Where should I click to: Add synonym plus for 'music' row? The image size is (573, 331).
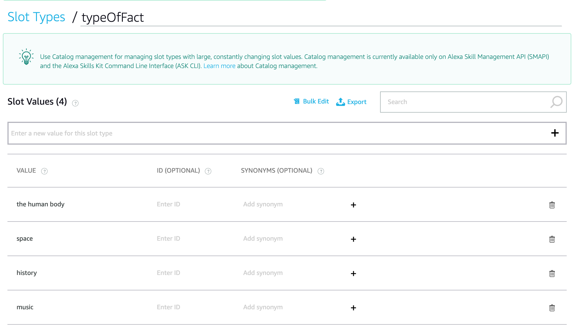353,308
